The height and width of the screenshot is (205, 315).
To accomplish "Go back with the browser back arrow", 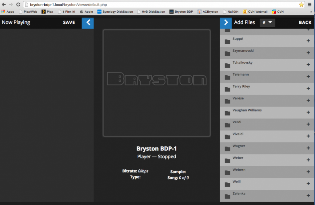I will click(4, 4).
